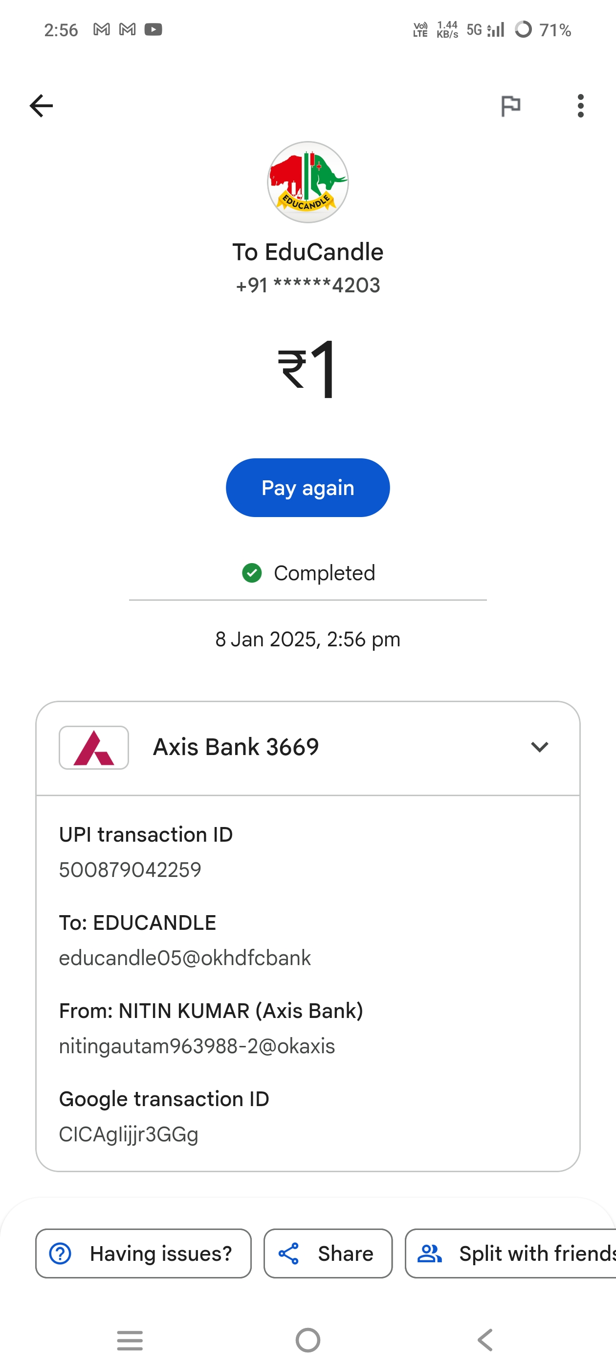Open the three-dot overflow menu
The width and height of the screenshot is (616, 1371).
coord(580,105)
